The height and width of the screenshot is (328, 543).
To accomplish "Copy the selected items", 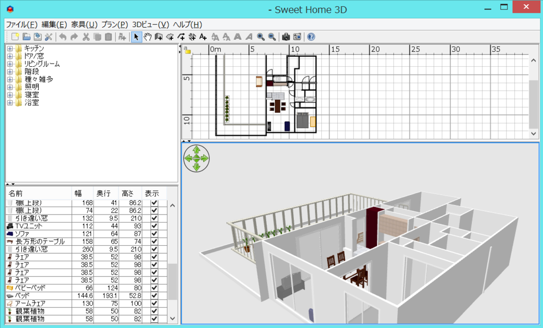I will (x=98, y=37).
